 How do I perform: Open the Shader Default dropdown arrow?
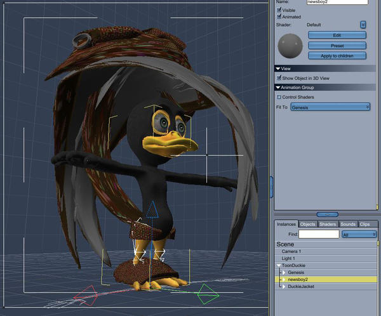point(363,25)
